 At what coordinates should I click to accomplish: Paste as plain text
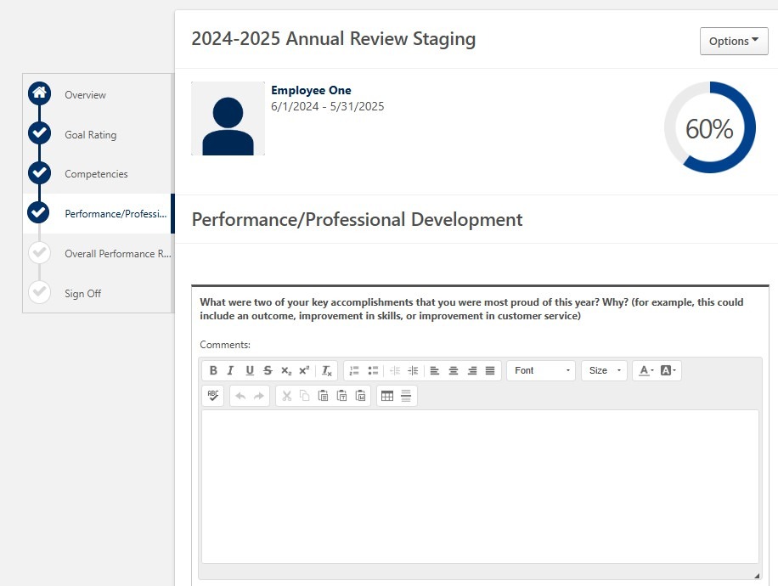tap(342, 396)
